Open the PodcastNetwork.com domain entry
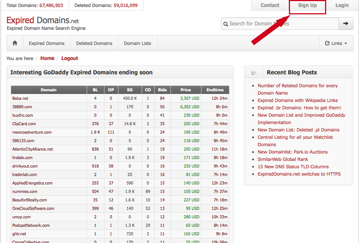The width and height of the screenshot is (359, 243). (31, 225)
